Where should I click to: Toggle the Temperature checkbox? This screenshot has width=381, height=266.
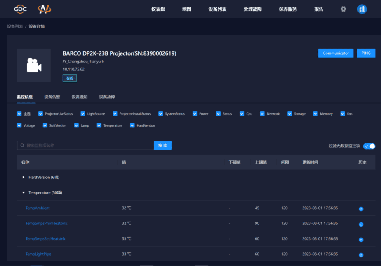click(99, 125)
